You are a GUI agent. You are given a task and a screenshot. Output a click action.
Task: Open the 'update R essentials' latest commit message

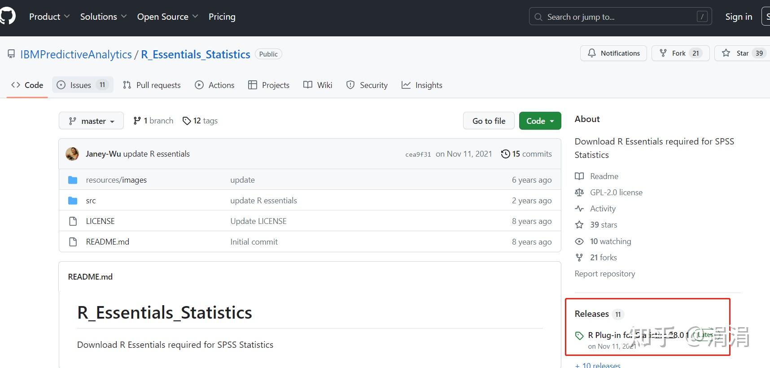coord(157,154)
